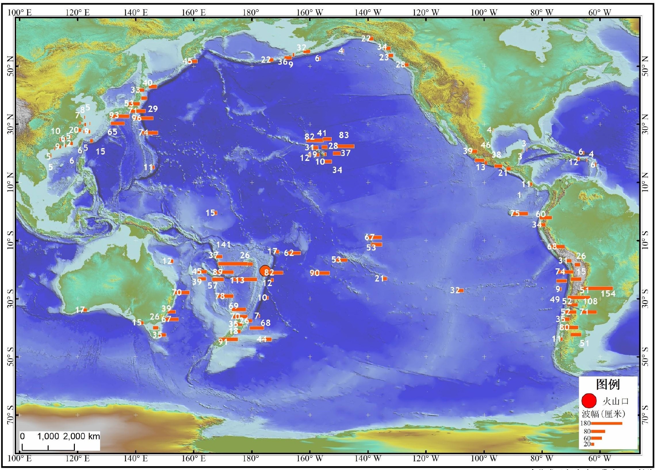Image resolution: width=655 pixels, height=470 pixels.
Task: Click the 70° S latitude label on the left axis
Action: [10, 415]
